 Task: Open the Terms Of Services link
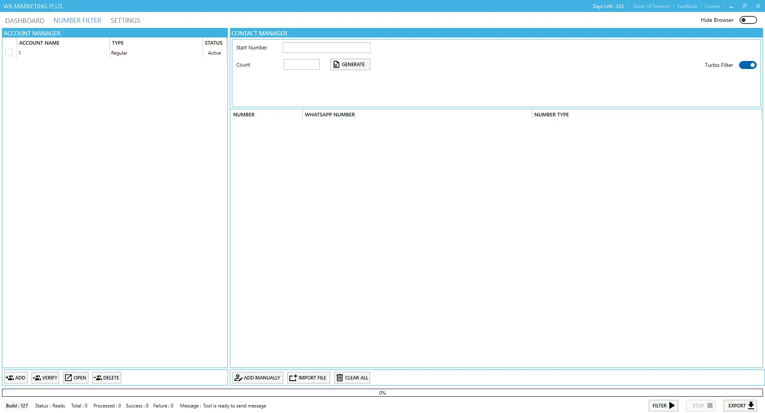coord(651,6)
